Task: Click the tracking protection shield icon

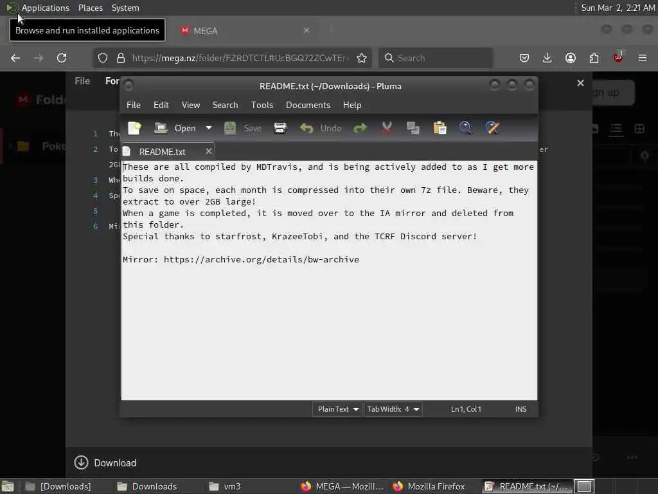Action: pyautogui.click(x=103, y=58)
